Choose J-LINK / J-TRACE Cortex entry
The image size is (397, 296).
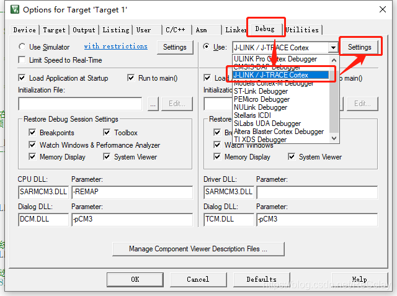(280, 75)
